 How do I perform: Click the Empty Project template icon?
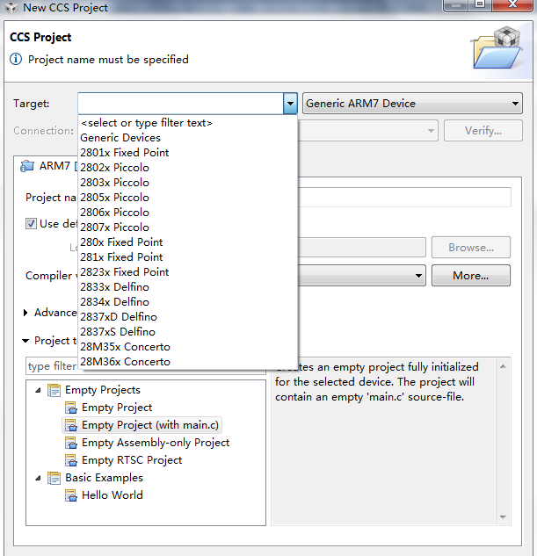pos(71,408)
